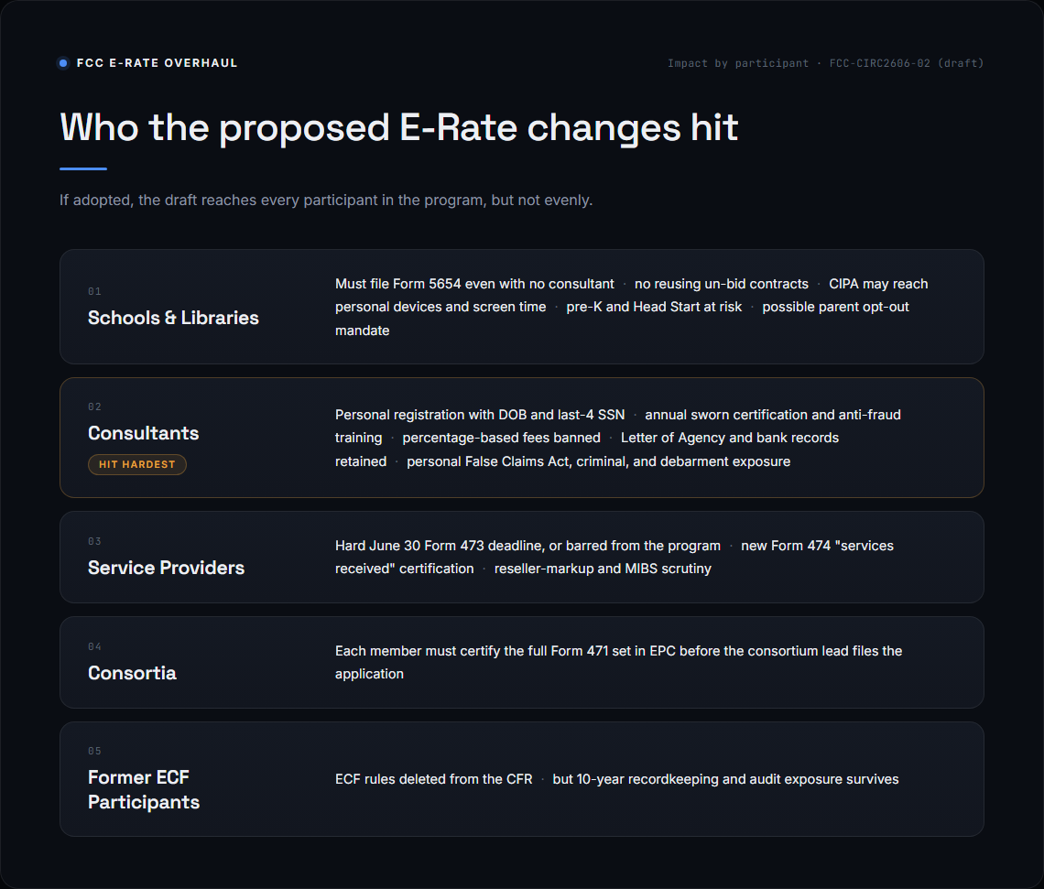
Task: Click the blue dot beside FCC E-RATE OVERHAUL
Action: (63, 63)
